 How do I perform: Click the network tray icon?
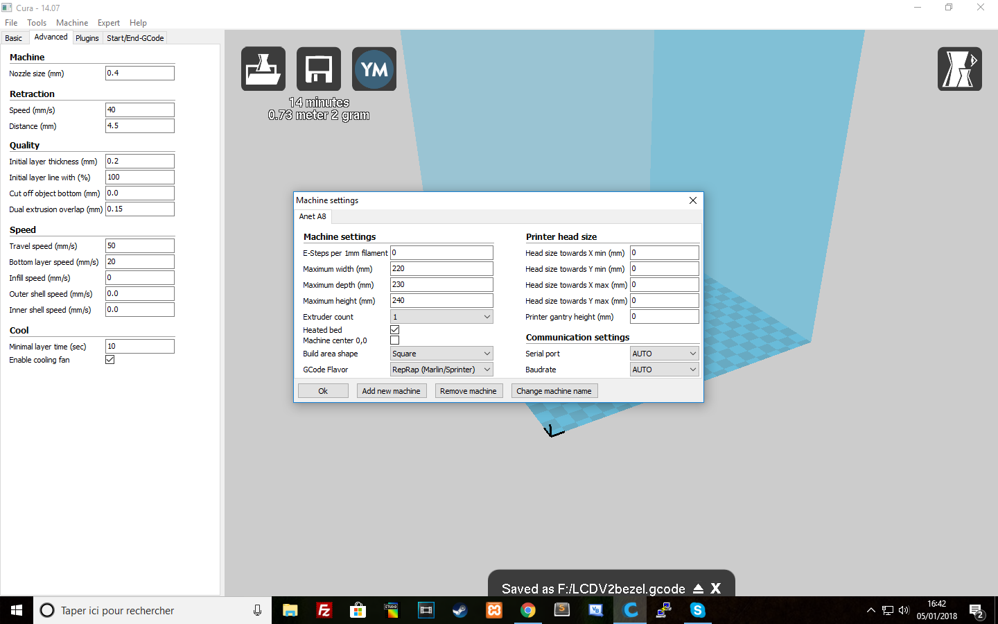pyautogui.click(x=888, y=610)
